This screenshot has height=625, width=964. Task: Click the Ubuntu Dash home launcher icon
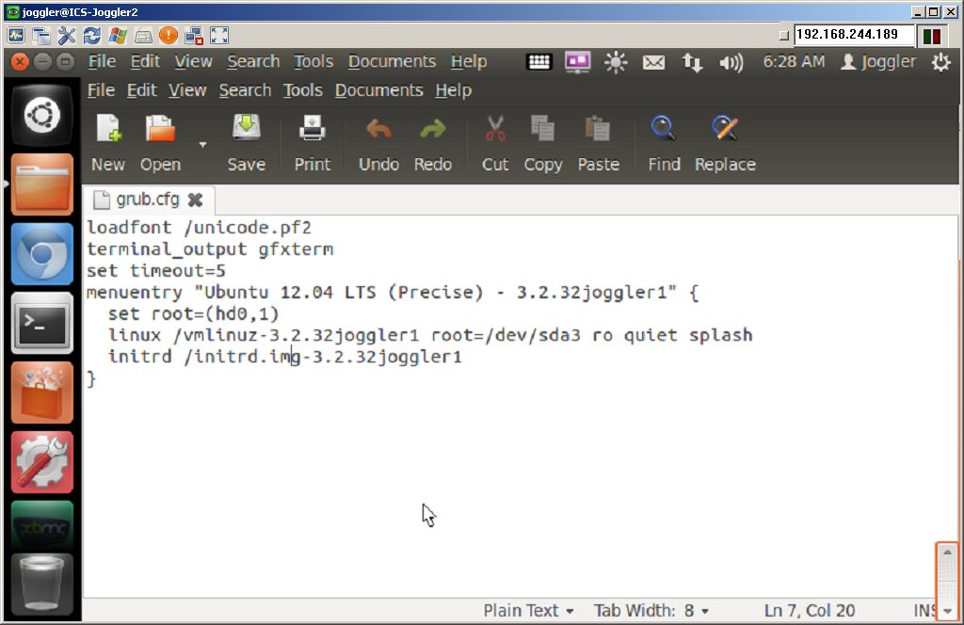[x=41, y=115]
